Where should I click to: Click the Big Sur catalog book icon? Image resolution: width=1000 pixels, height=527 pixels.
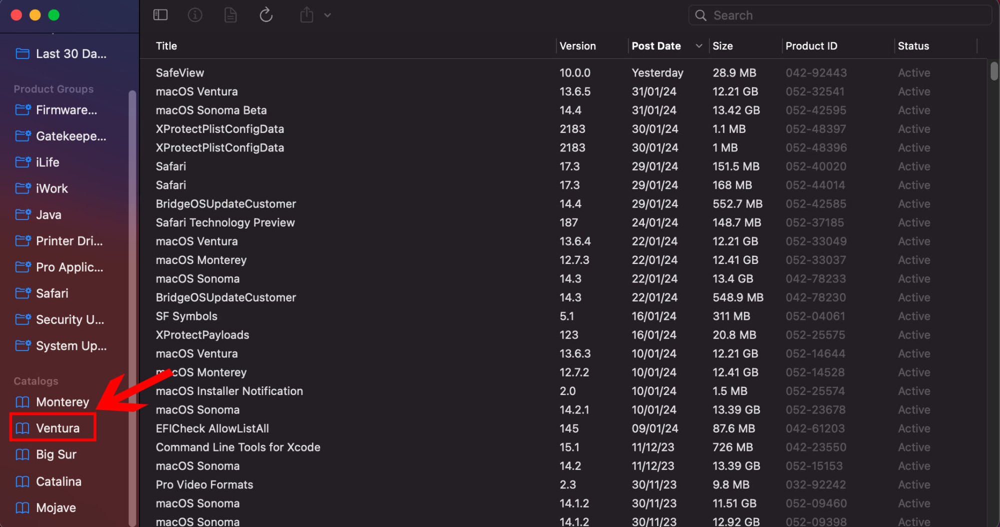click(22, 454)
